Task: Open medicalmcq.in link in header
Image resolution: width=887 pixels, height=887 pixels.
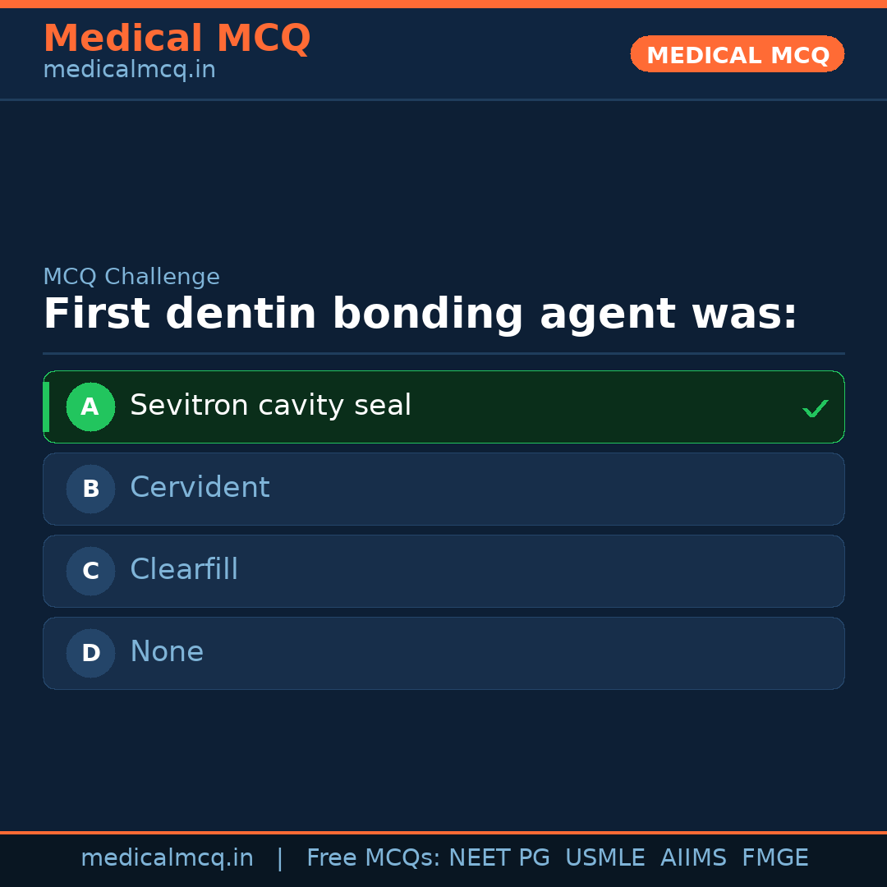Action: [129, 71]
